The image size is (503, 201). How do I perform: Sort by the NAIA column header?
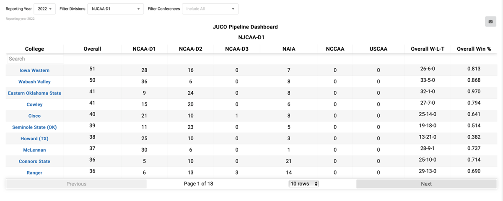(x=289, y=49)
